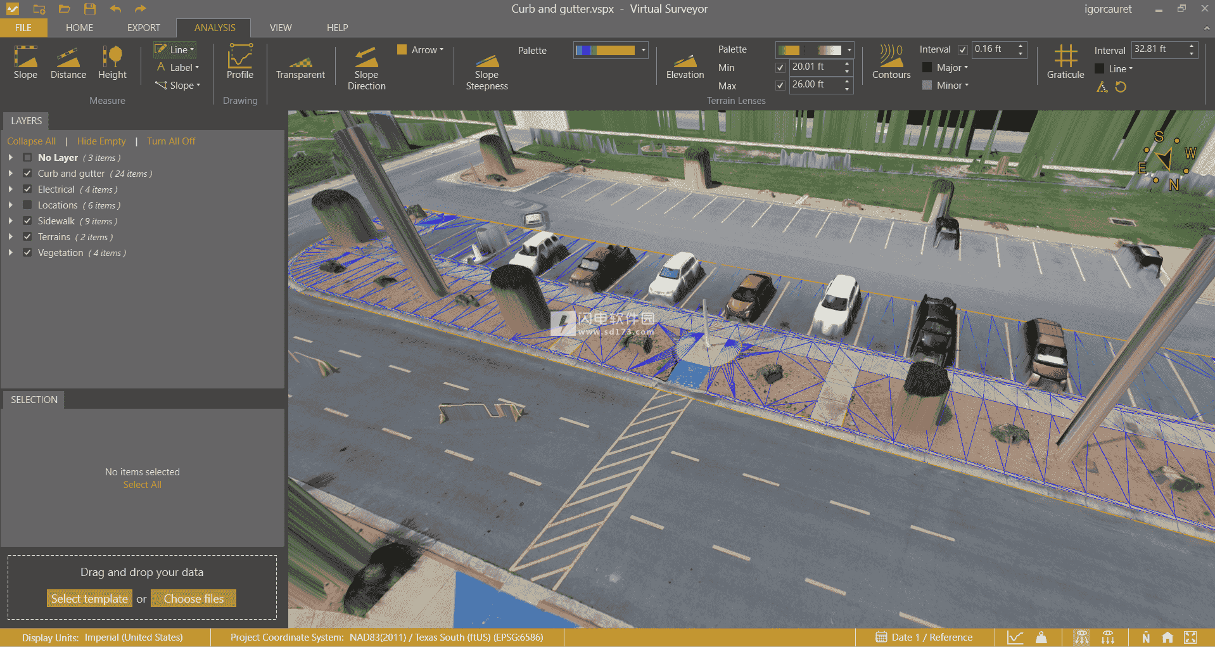The image size is (1215, 647).
Task: Click the Project Coordinate System text
Action: point(386,637)
